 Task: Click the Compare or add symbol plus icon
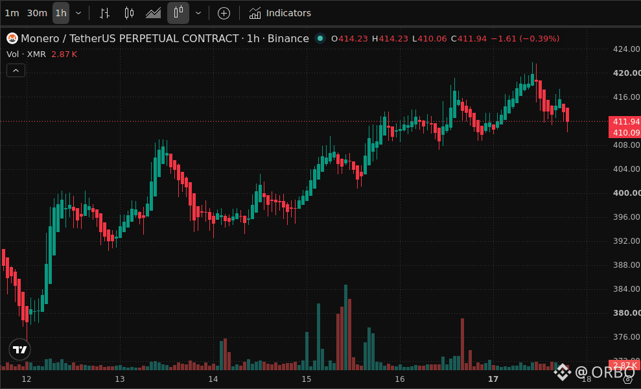[224, 14]
